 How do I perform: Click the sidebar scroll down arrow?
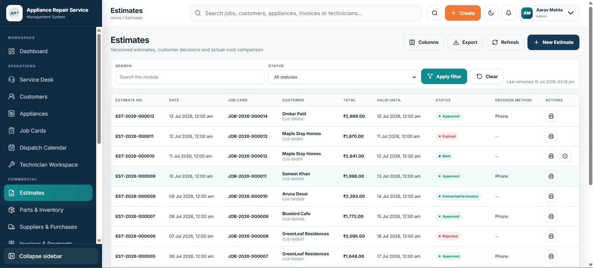pyautogui.click(x=99, y=241)
